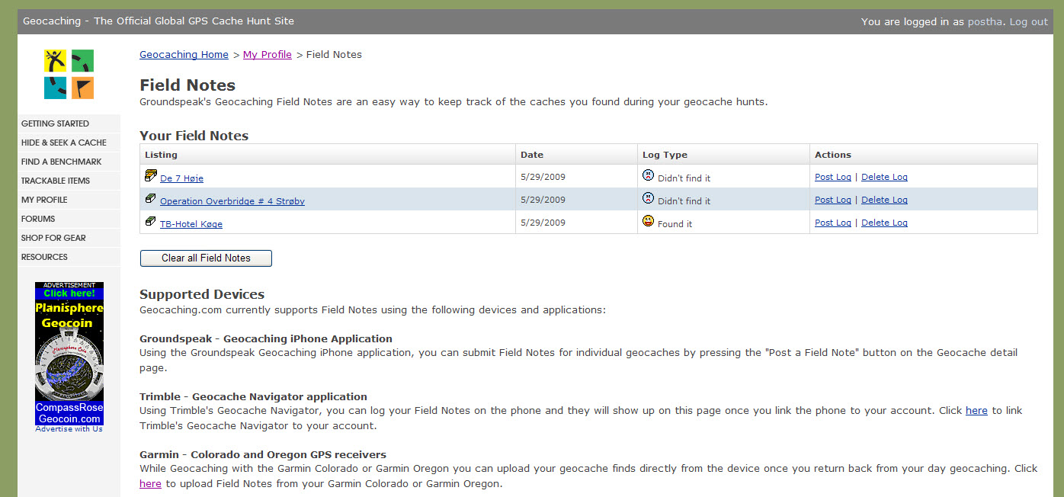Click the Trimble - Geocache Navigator application heading
This screenshot has height=497, width=1064.
click(x=253, y=396)
